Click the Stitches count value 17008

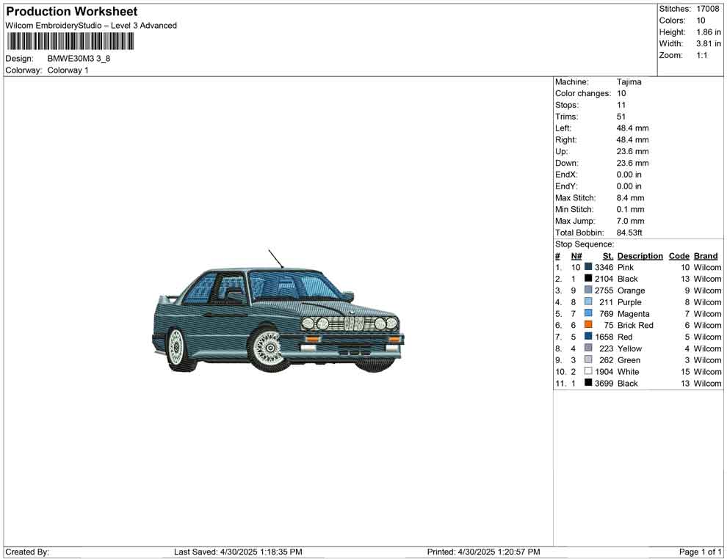707,9
